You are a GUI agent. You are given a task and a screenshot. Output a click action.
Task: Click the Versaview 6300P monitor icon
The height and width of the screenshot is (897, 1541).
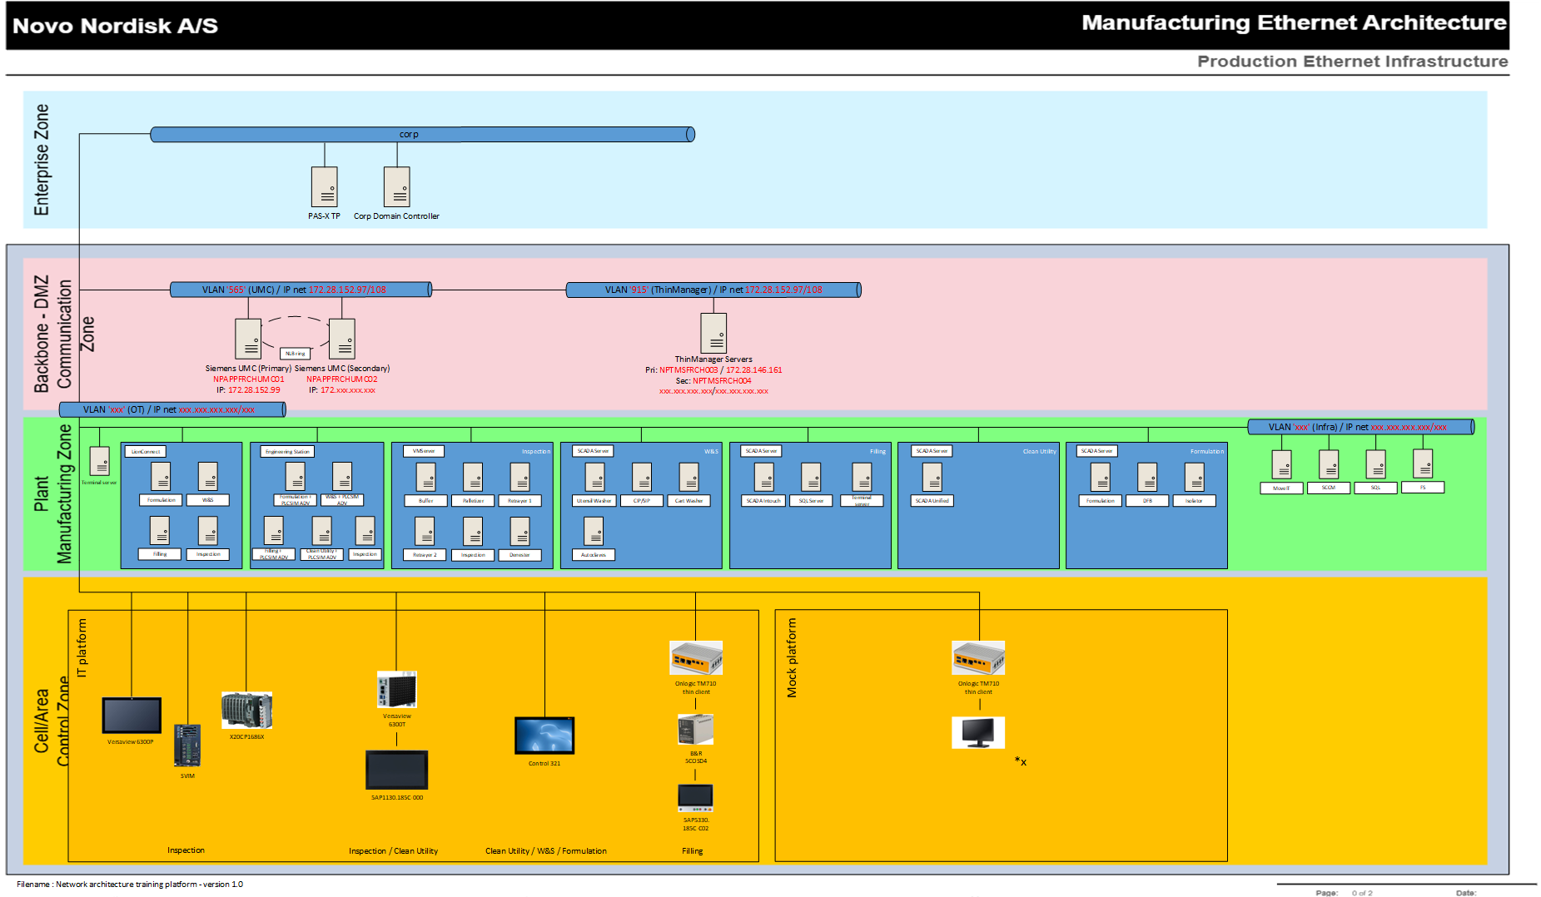pyautogui.click(x=130, y=713)
